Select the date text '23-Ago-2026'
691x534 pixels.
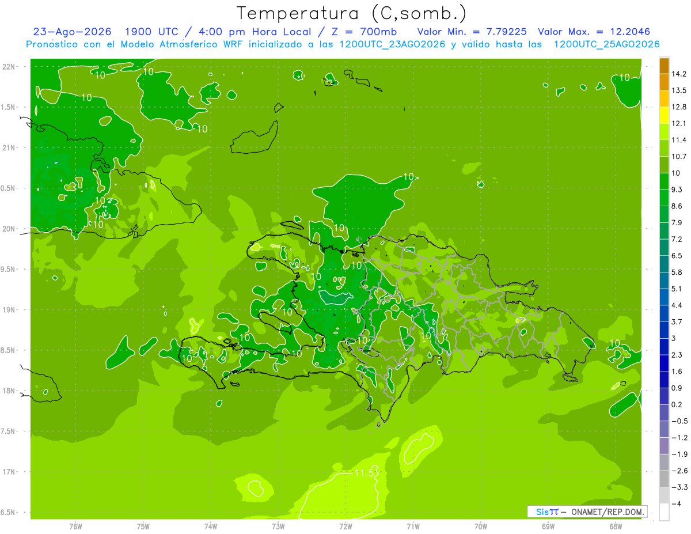[73, 32]
